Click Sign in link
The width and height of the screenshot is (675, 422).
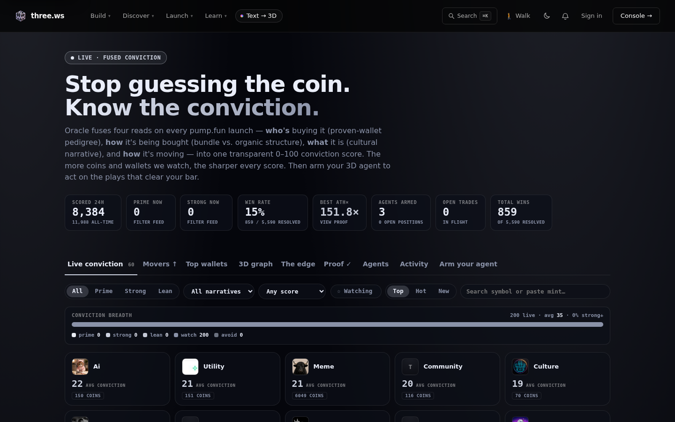592,16
